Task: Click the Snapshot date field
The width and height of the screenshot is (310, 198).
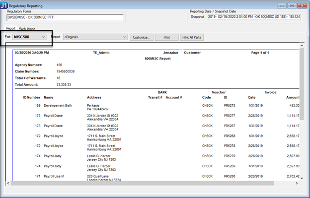Action: coord(254,17)
